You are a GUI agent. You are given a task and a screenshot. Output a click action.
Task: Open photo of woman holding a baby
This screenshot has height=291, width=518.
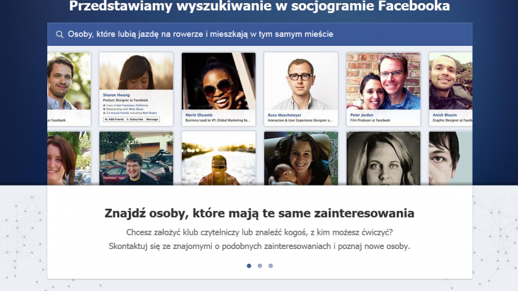coord(301,158)
